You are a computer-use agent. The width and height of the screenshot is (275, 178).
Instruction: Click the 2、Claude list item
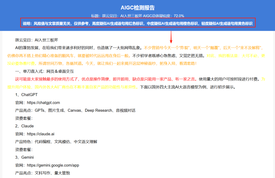(x=24, y=126)
